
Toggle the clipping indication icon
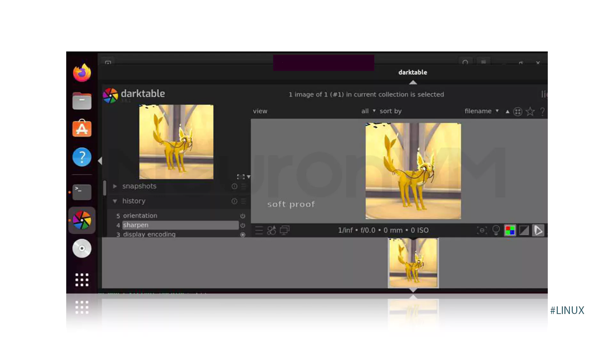coord(524,230)
